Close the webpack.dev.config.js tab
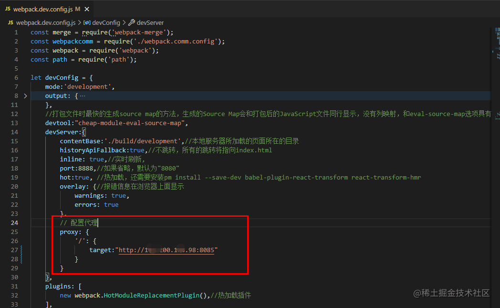Image resolution: width=500 pixels, height=308 pixels. 87,9
